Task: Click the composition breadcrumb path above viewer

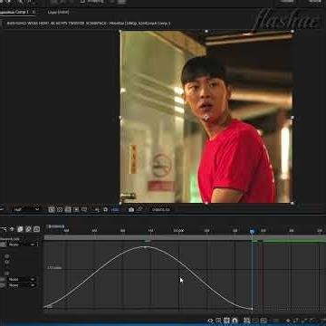Action: (89, 24)
